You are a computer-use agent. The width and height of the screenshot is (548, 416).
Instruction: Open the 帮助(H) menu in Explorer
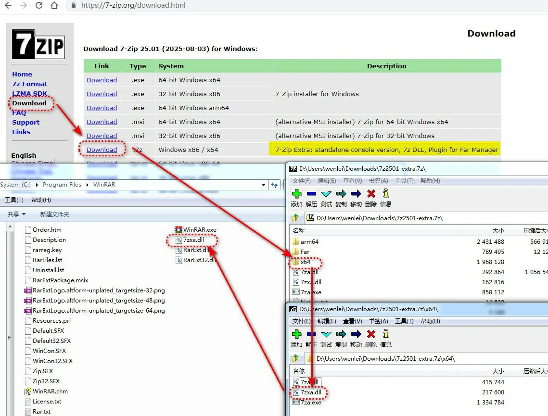(41, 200)
